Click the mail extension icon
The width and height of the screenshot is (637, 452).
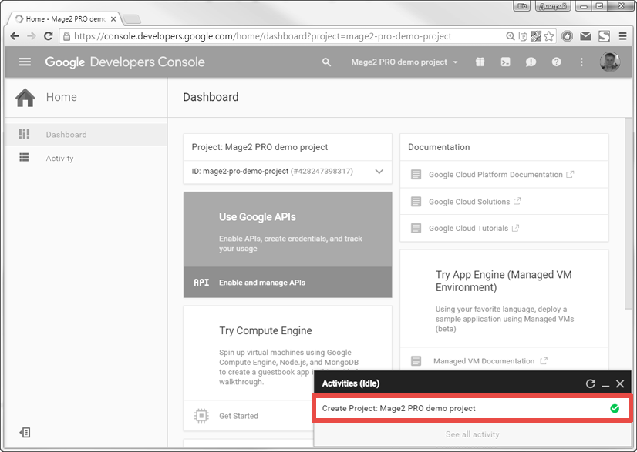[586, 36]
